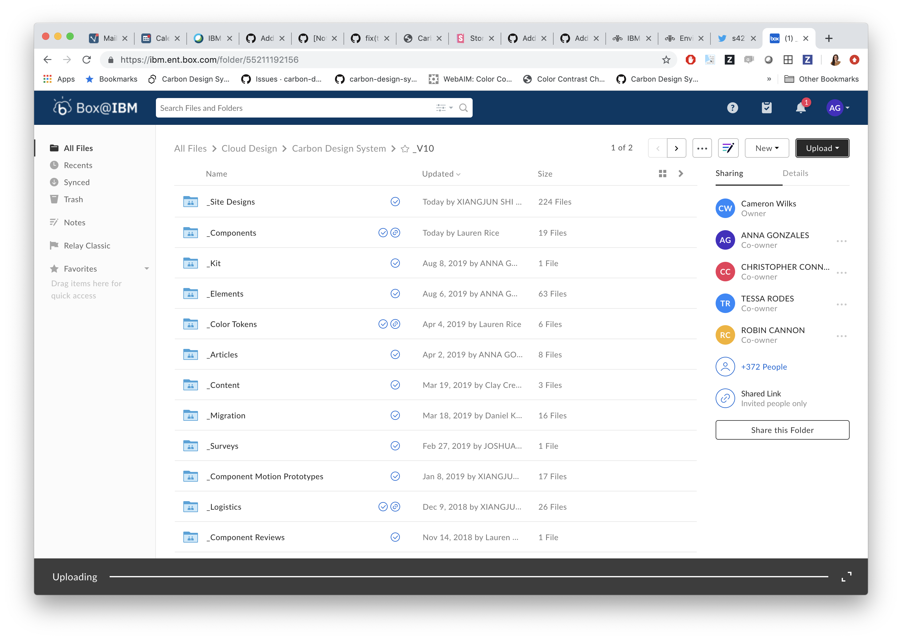The height and width of the screenshot is (640, 902).
Task: Toggle sync checkmark for _Kit folder
Action: pos(395,263)
